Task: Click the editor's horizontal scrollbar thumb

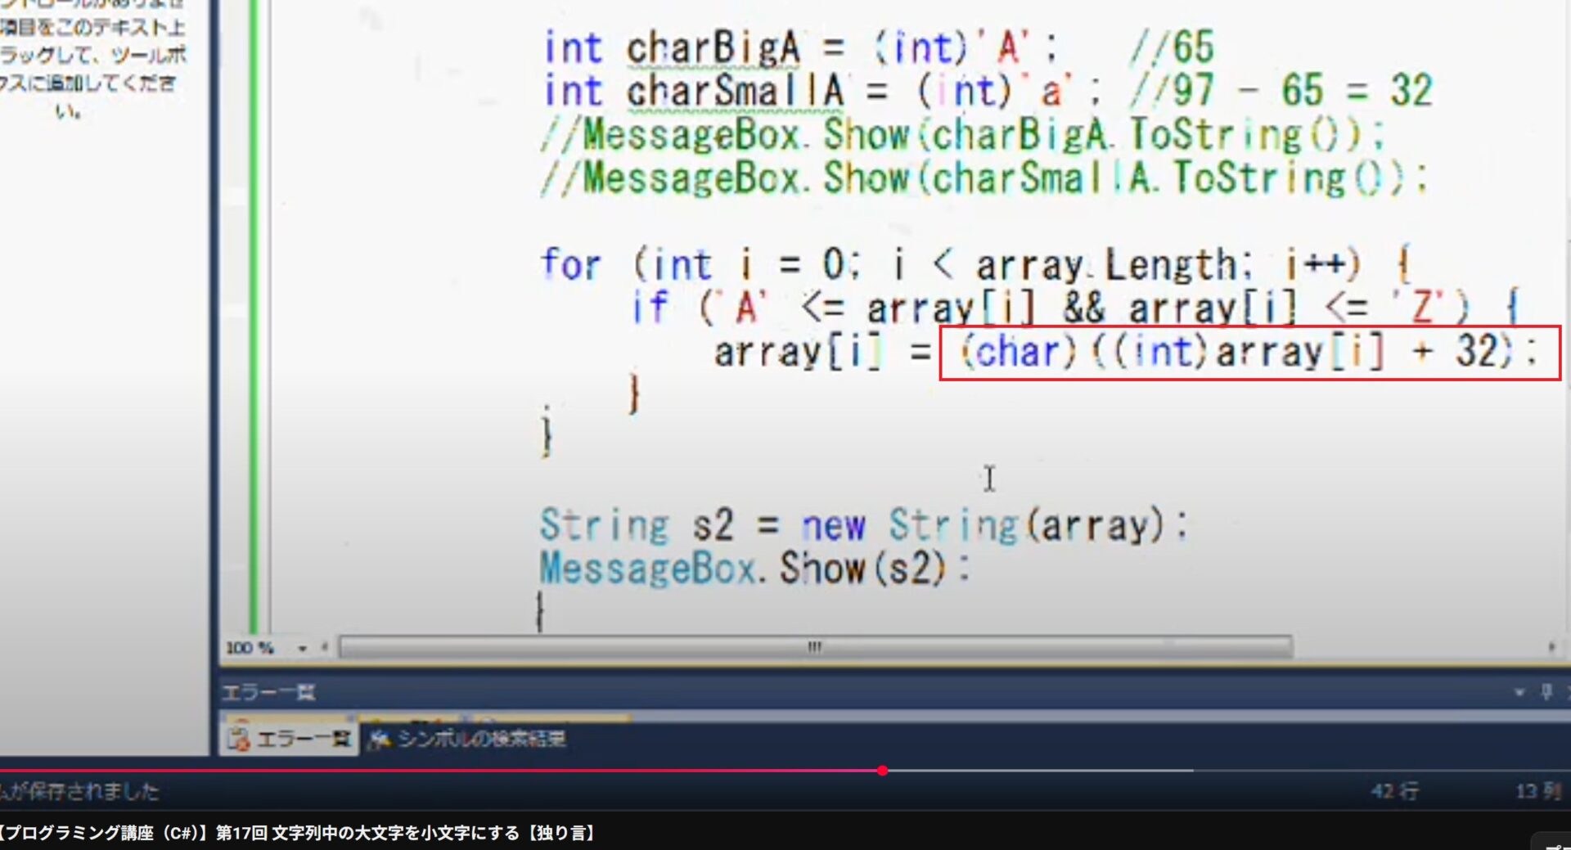Action: [x=815, y=648]
